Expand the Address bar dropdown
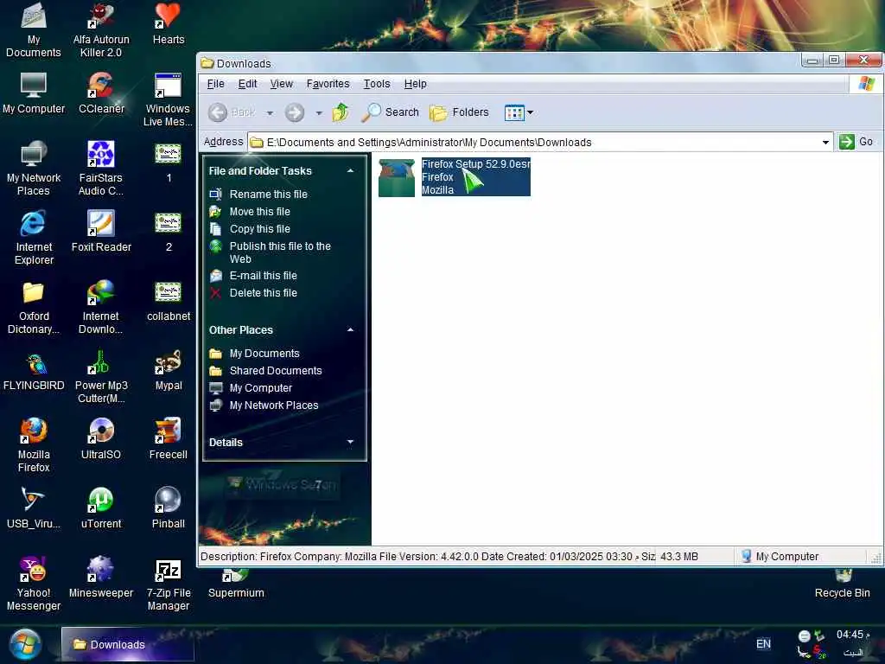 (x=825, y=143)
